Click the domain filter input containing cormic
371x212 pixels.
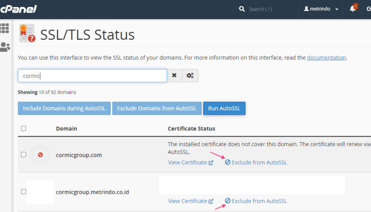point(92,76)
